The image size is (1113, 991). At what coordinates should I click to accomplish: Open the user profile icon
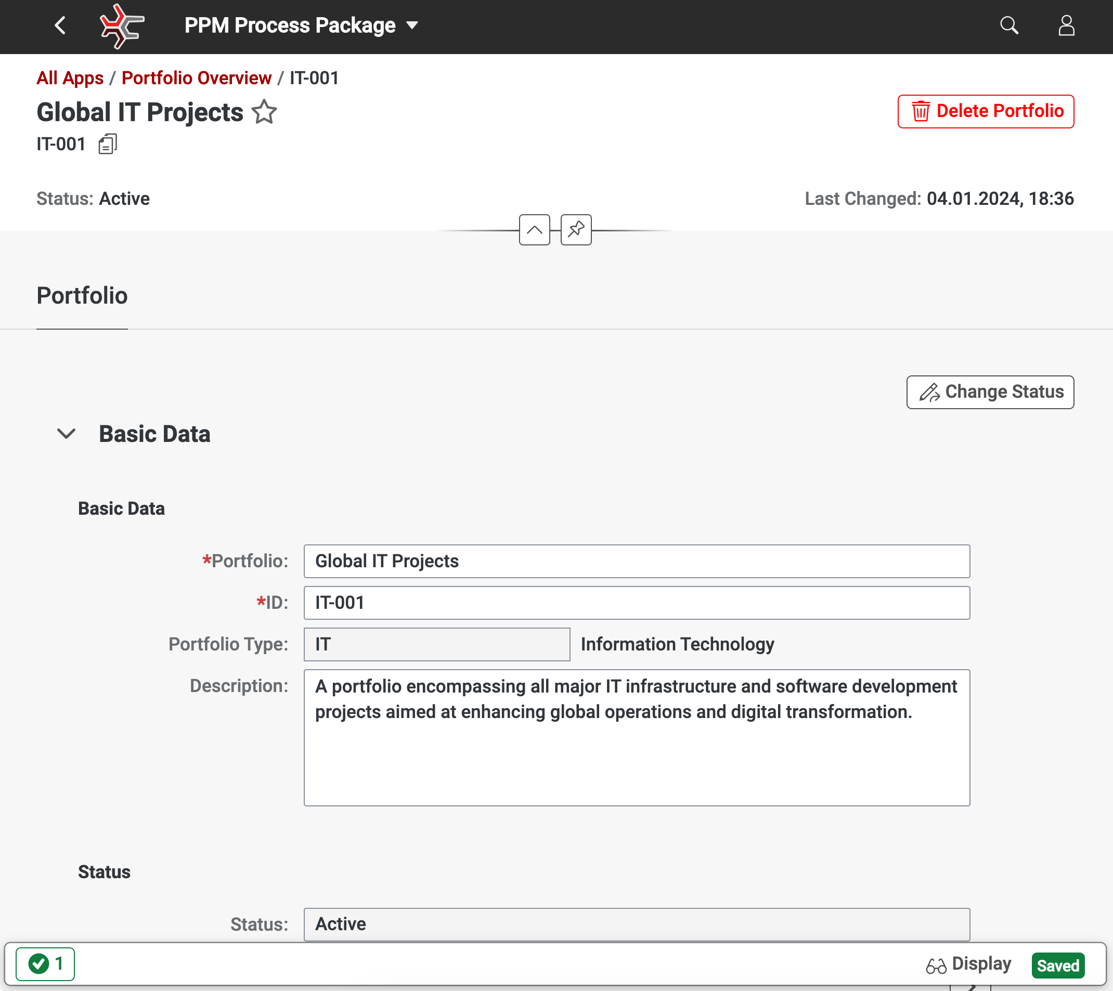(1066, 25)
